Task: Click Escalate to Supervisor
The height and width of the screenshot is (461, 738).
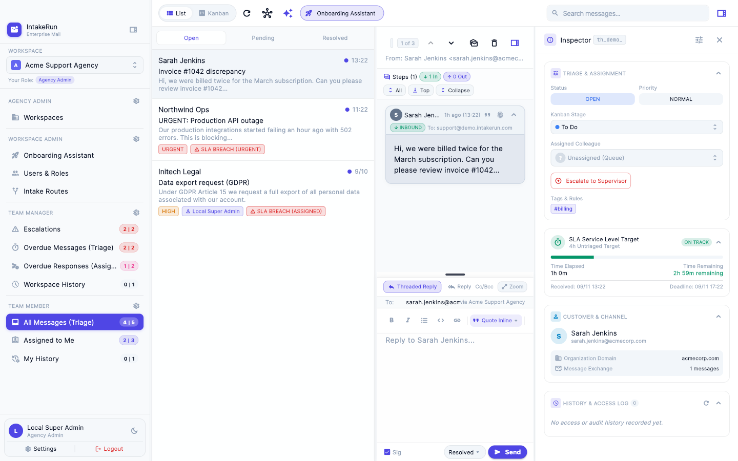Action: 590,181
